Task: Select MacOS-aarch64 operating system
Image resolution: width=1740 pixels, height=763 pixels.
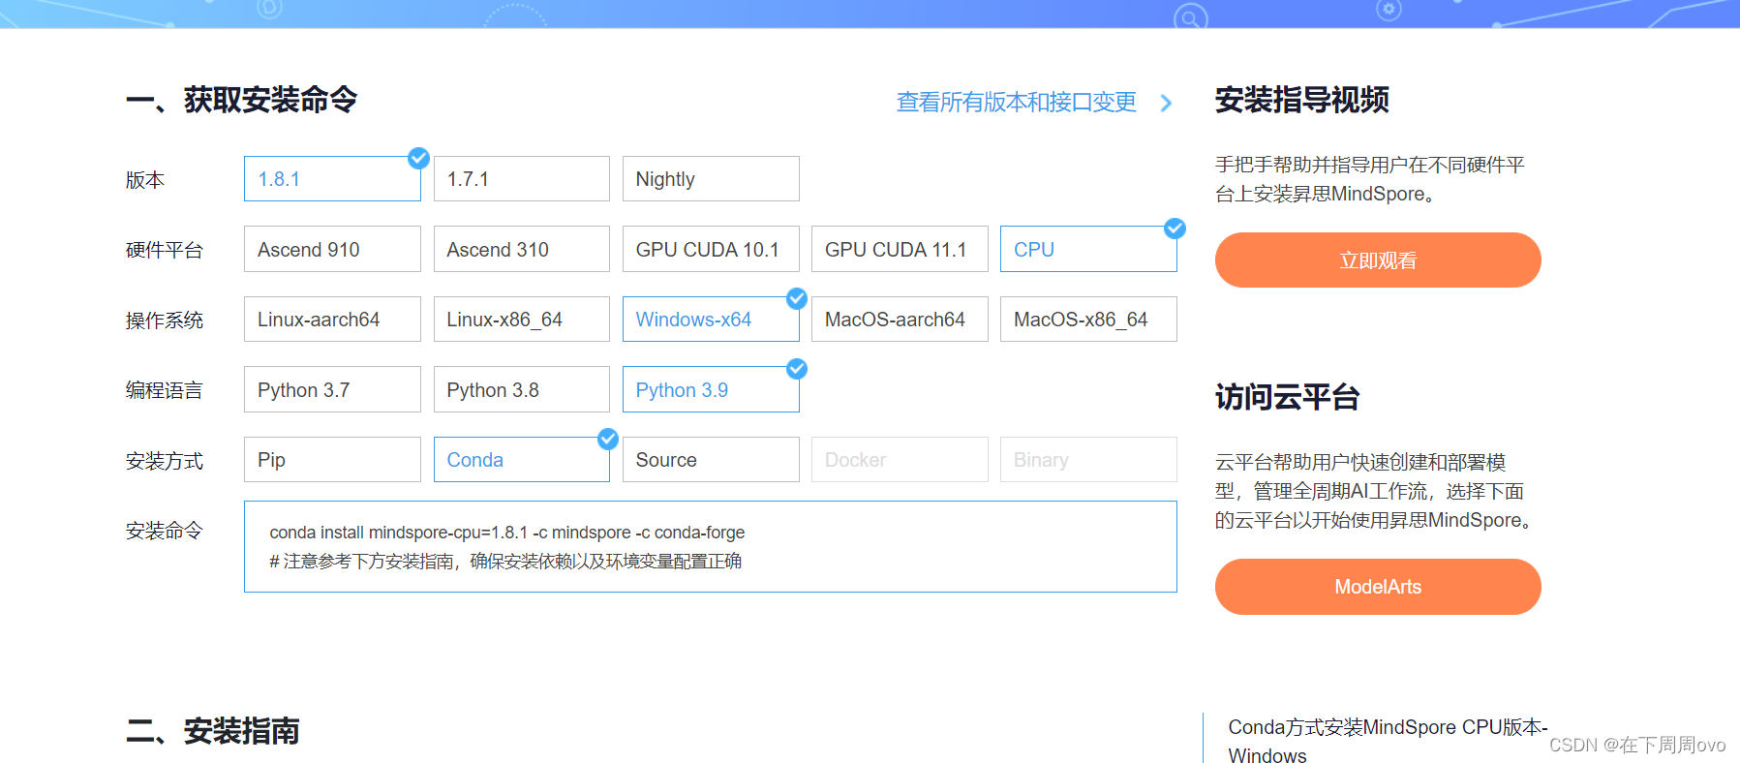Action: point(900,320)
